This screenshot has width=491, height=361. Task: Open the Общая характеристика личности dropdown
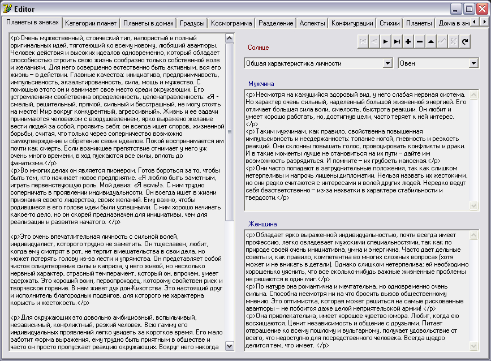(x=387, y=63)
